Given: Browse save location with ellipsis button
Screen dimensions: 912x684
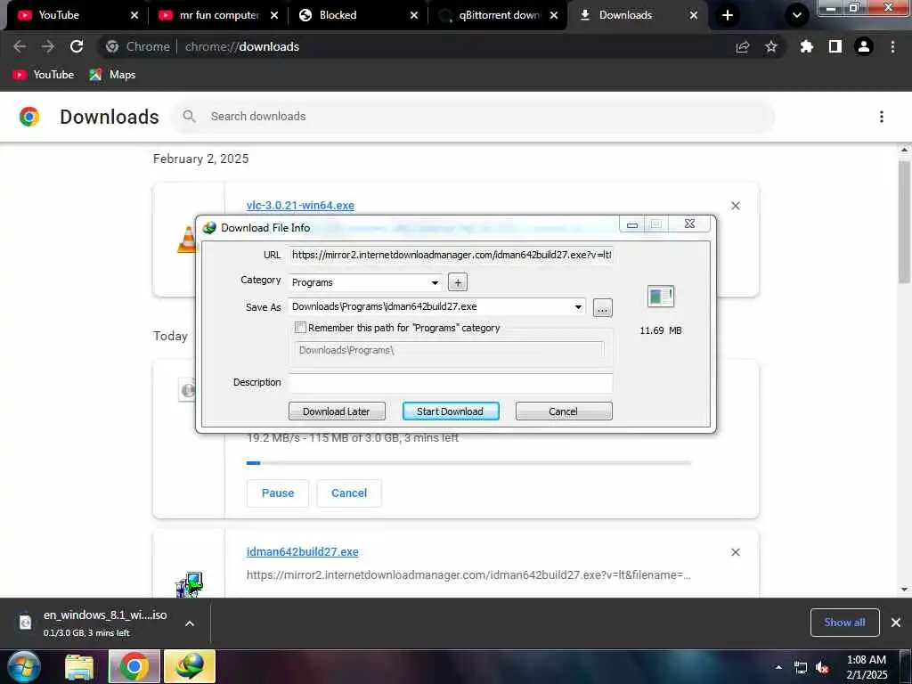Looking at the screenshot, I should click(x=603, y=307).
